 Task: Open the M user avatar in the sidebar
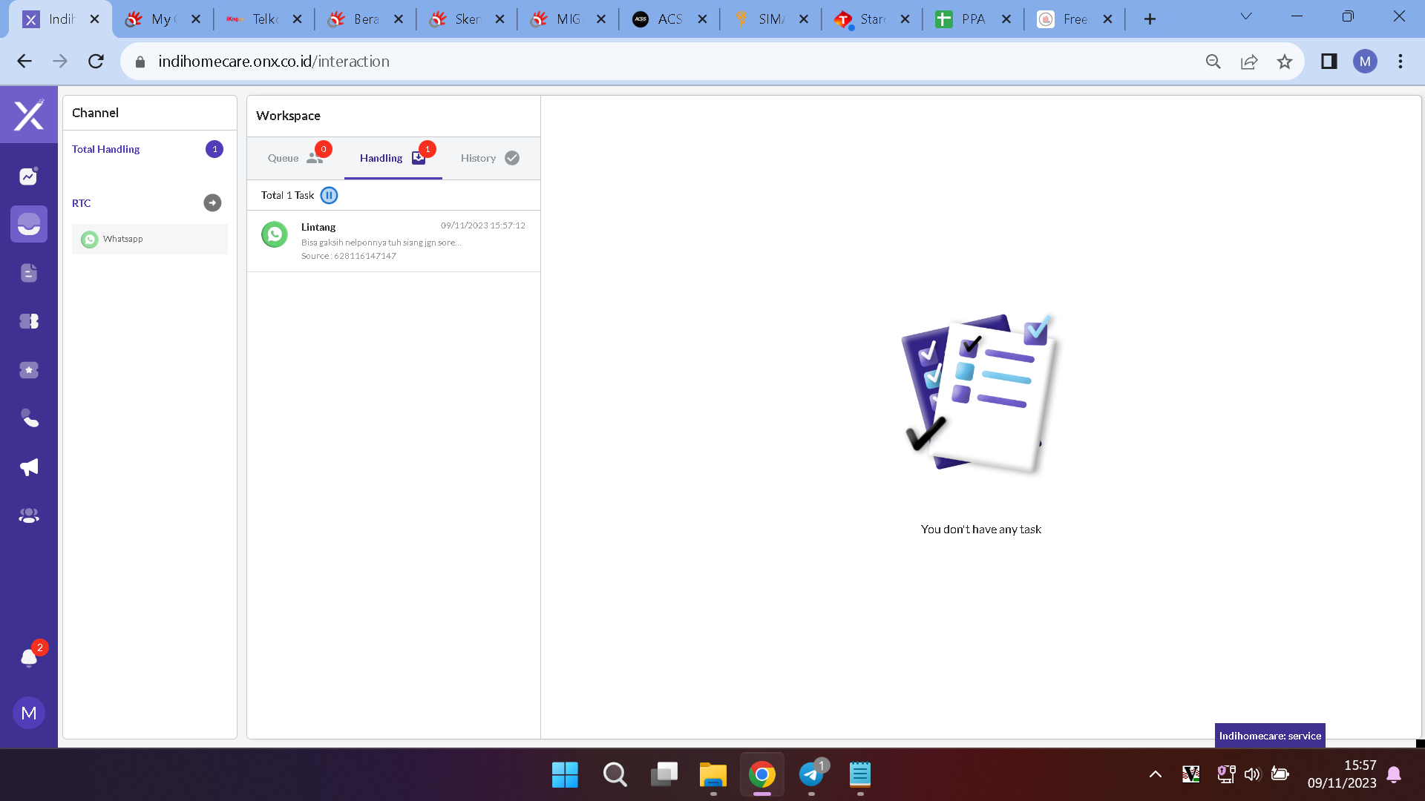[x=29, y=713]
